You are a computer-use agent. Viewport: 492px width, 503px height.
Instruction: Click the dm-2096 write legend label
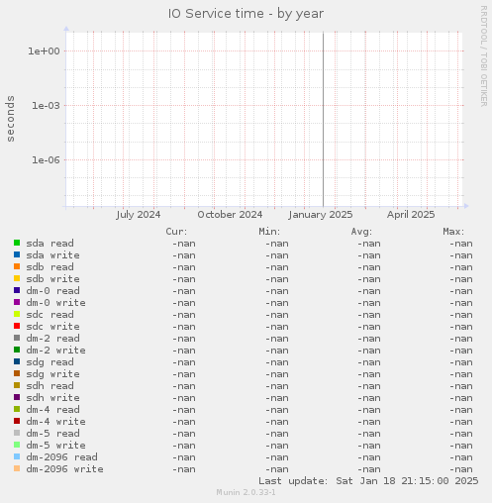tap(64, 469)
